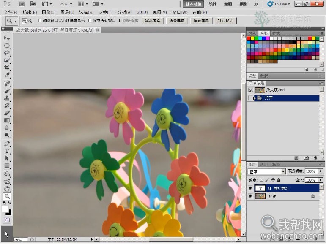
Task: Click the 填充屏幕 button
Action: [x=201, y=21]
